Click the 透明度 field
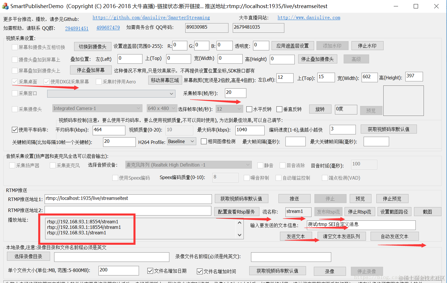The image size is (447, 283). click(261, 45)
